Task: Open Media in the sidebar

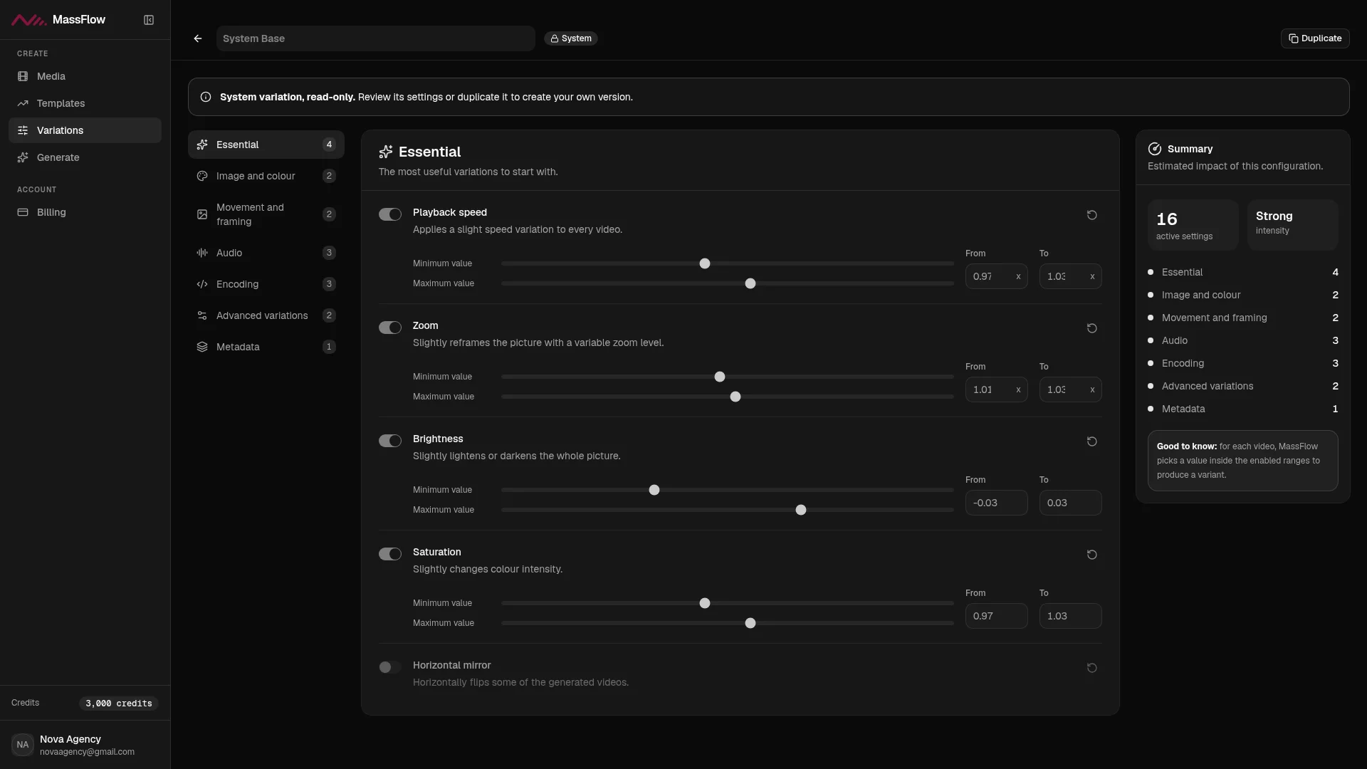Action: coord(85,76)
